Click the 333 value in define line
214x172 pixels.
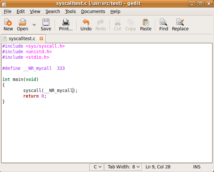point(61,68)
